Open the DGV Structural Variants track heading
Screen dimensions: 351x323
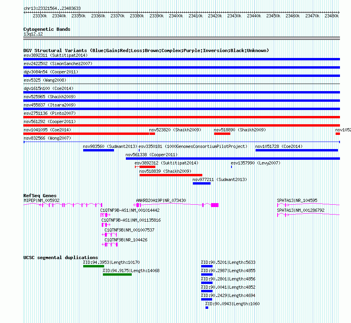coord(146,50)
